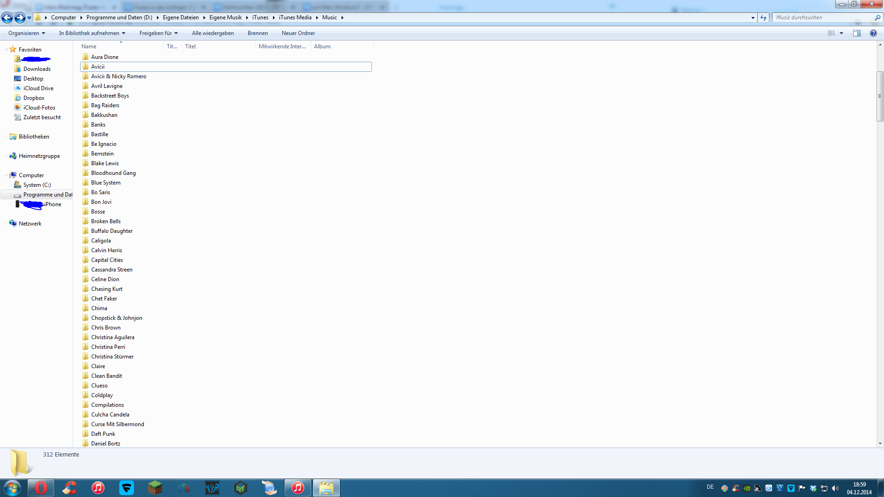Open iCloud-Fotos in the sidebar

click(39, 108)
